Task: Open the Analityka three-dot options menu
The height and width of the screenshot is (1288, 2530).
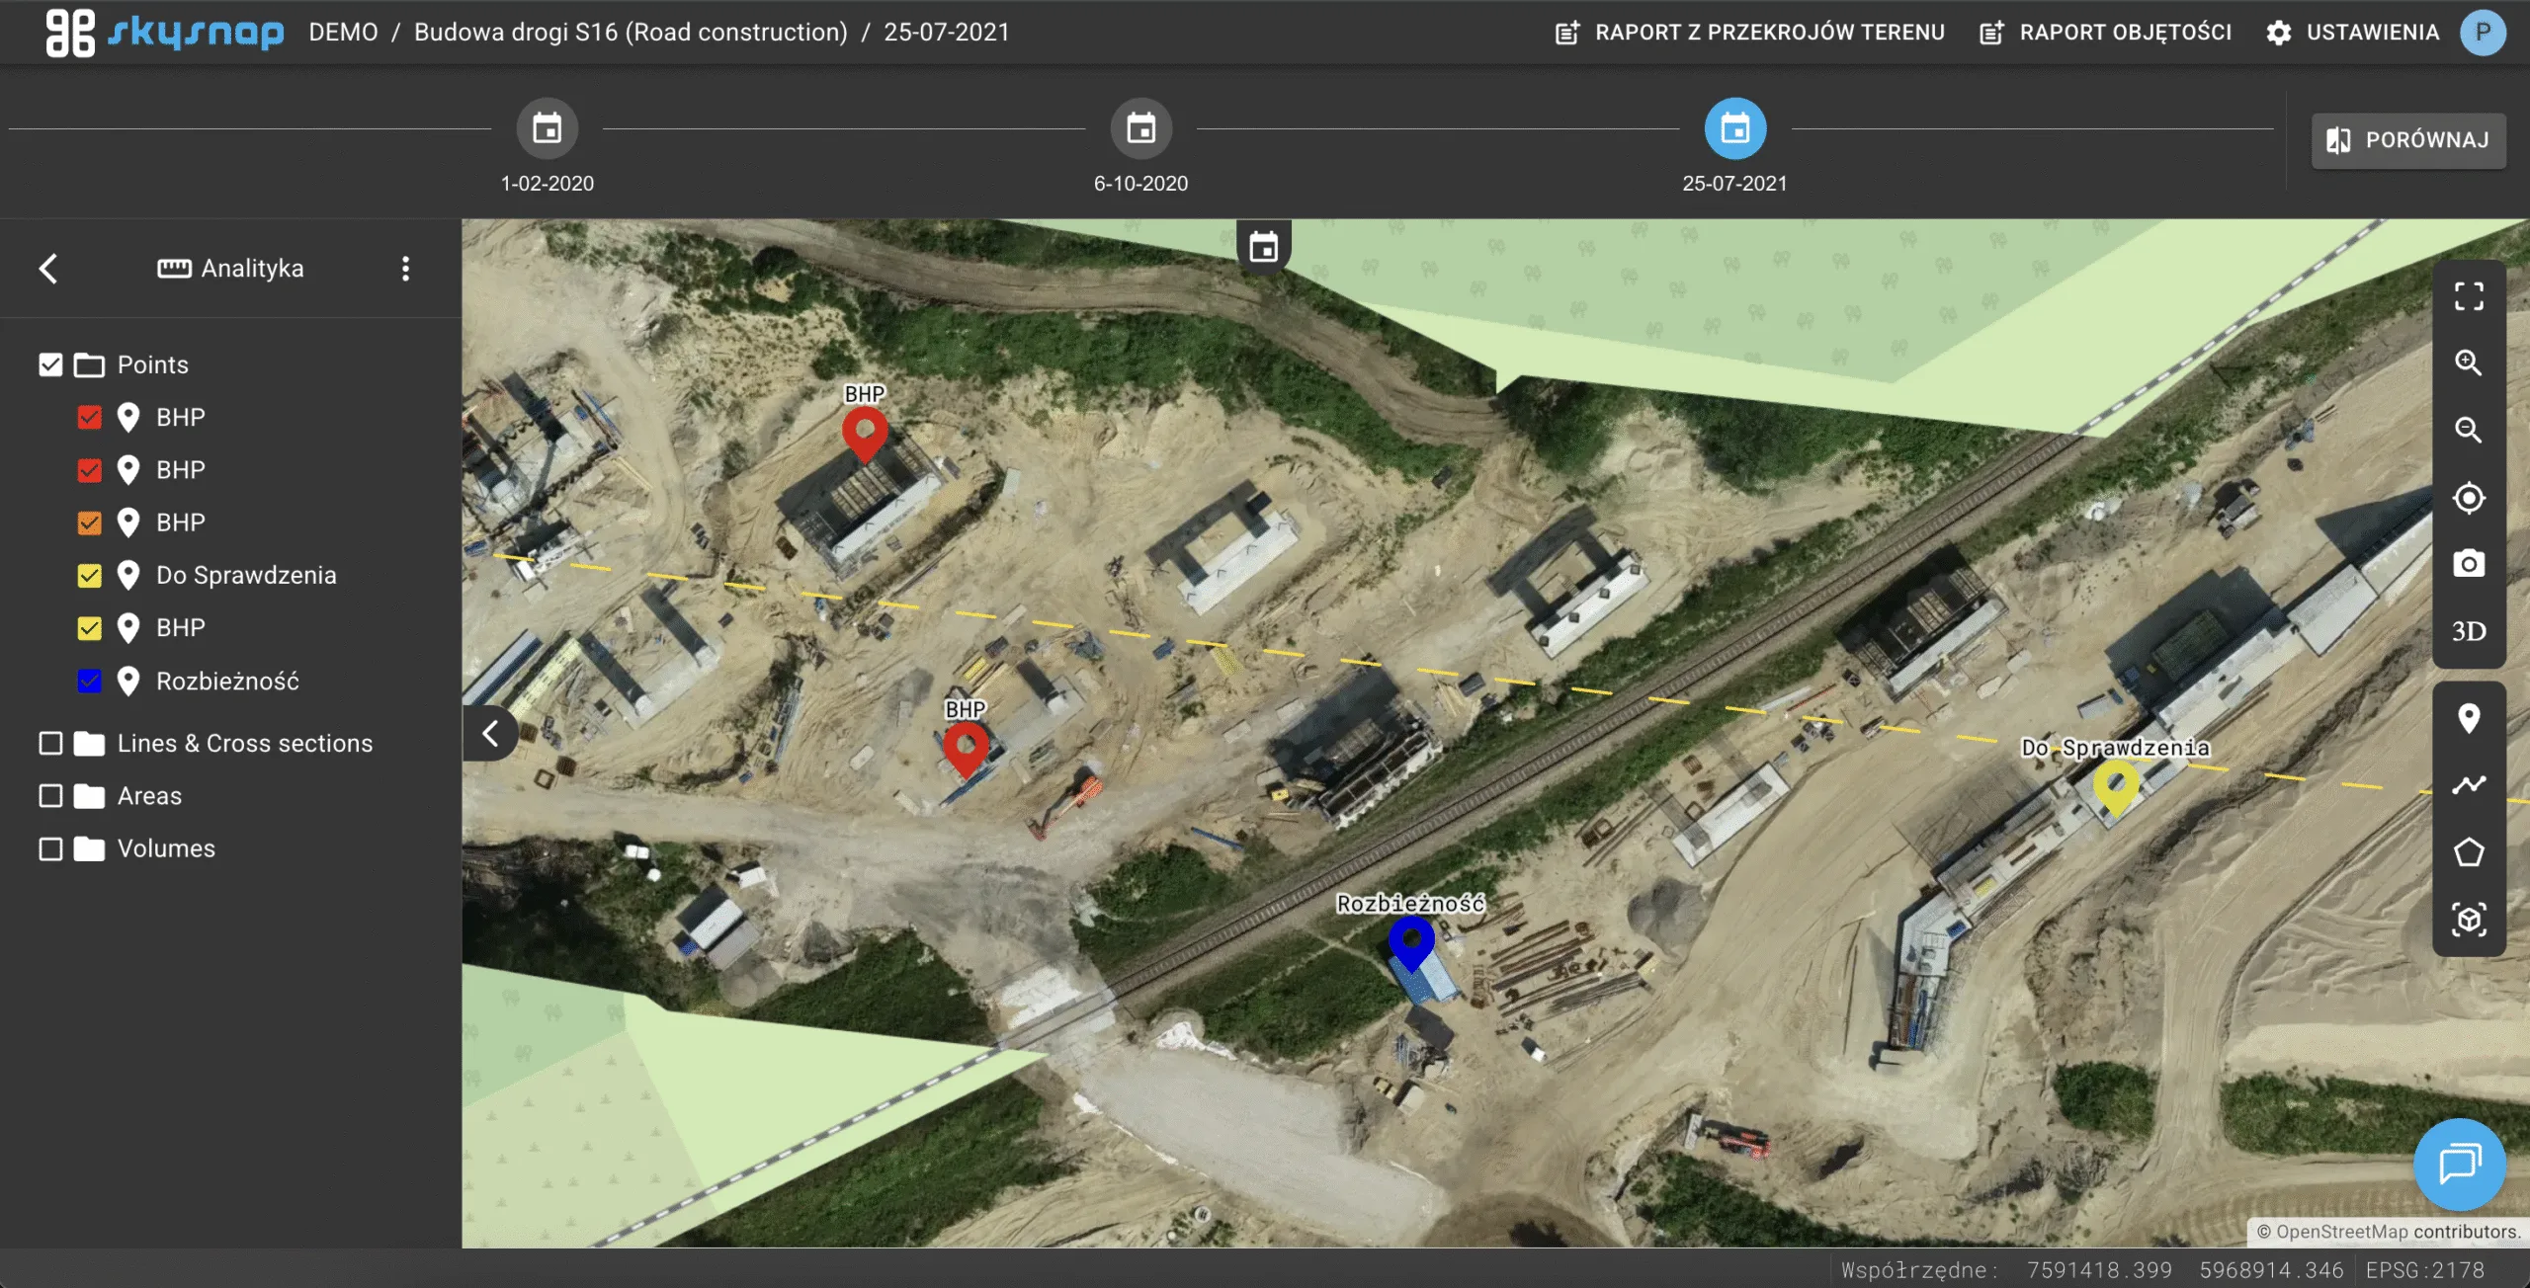Action: coord(405,269)
